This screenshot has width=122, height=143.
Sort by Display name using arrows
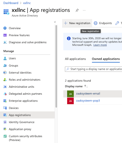coord(86,86)
